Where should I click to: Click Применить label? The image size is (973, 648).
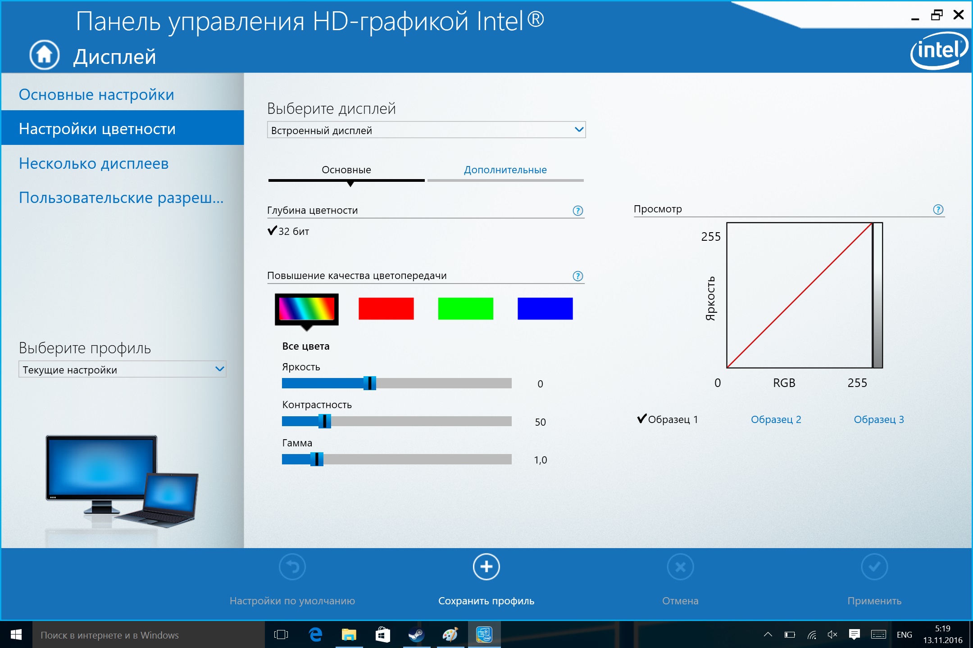coord(874,601)
